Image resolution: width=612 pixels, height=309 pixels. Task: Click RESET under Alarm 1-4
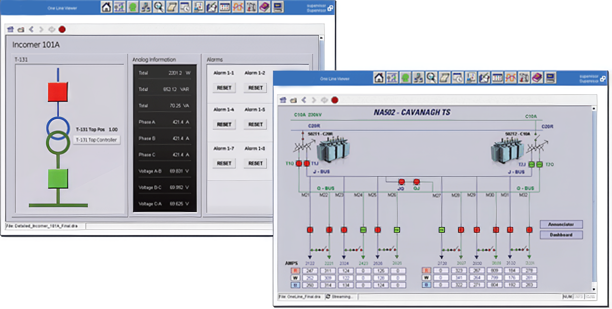coord(224,125)
